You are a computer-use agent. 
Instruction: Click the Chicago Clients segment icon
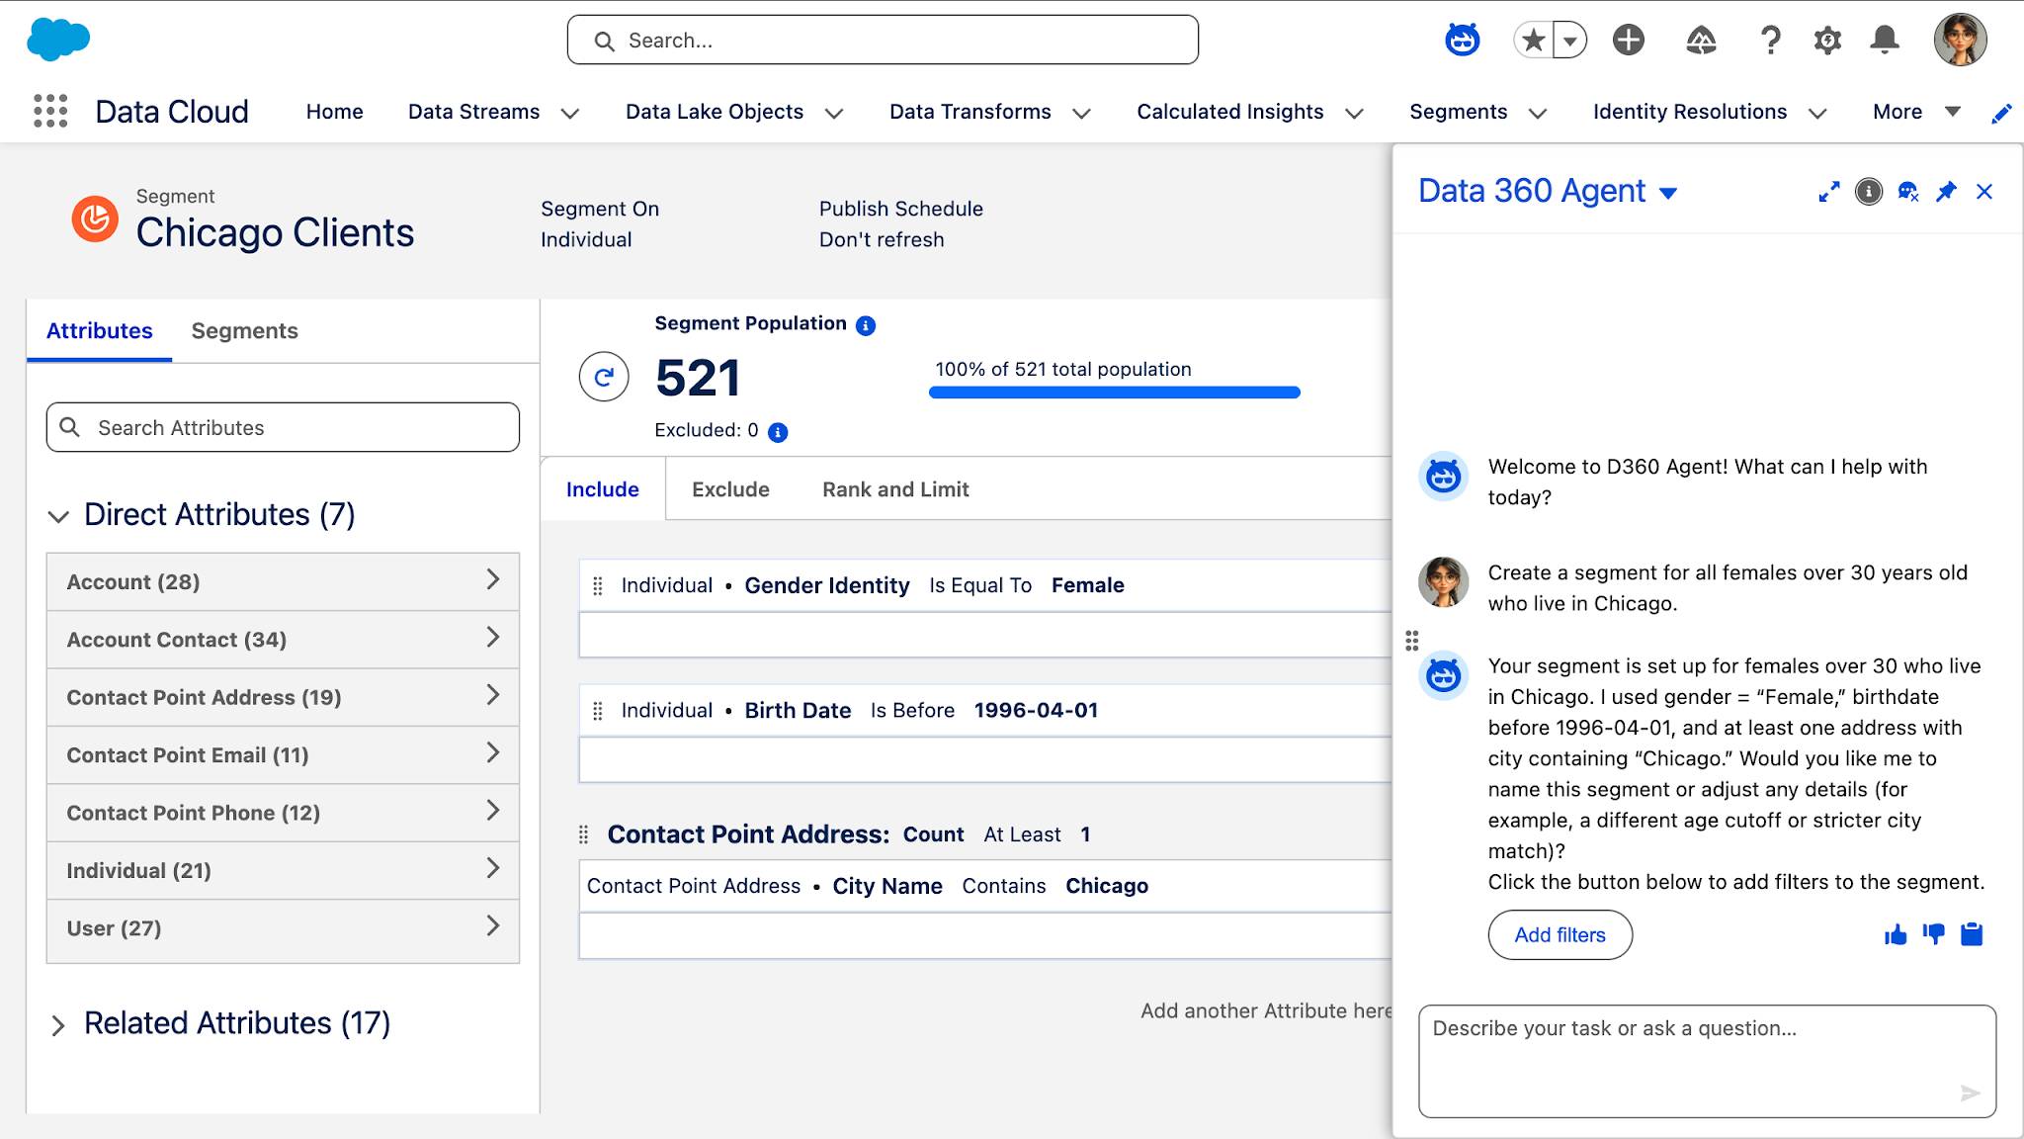click(95, 219)
